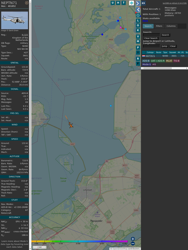Click the T track toggle button

pyautogui.click(x=124, y=3)
